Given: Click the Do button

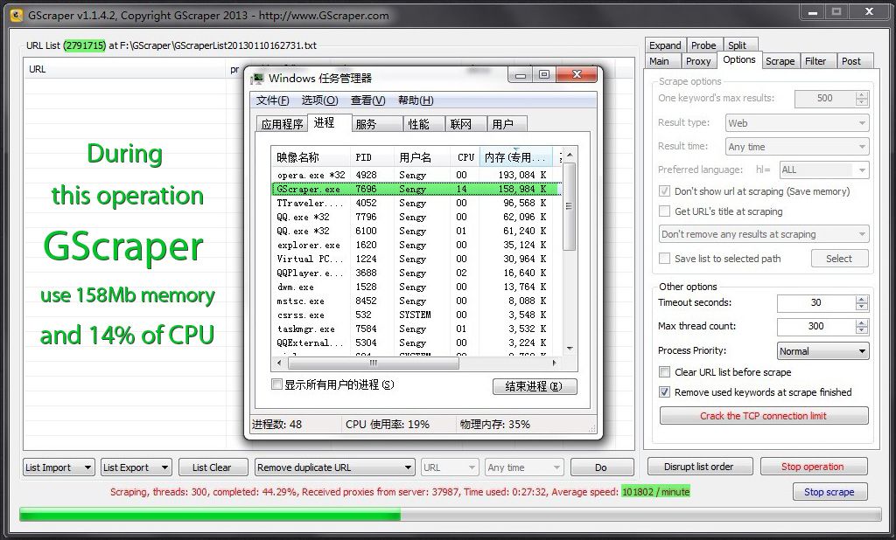Looking at the screenshot, I should click(x=601, y=467).
